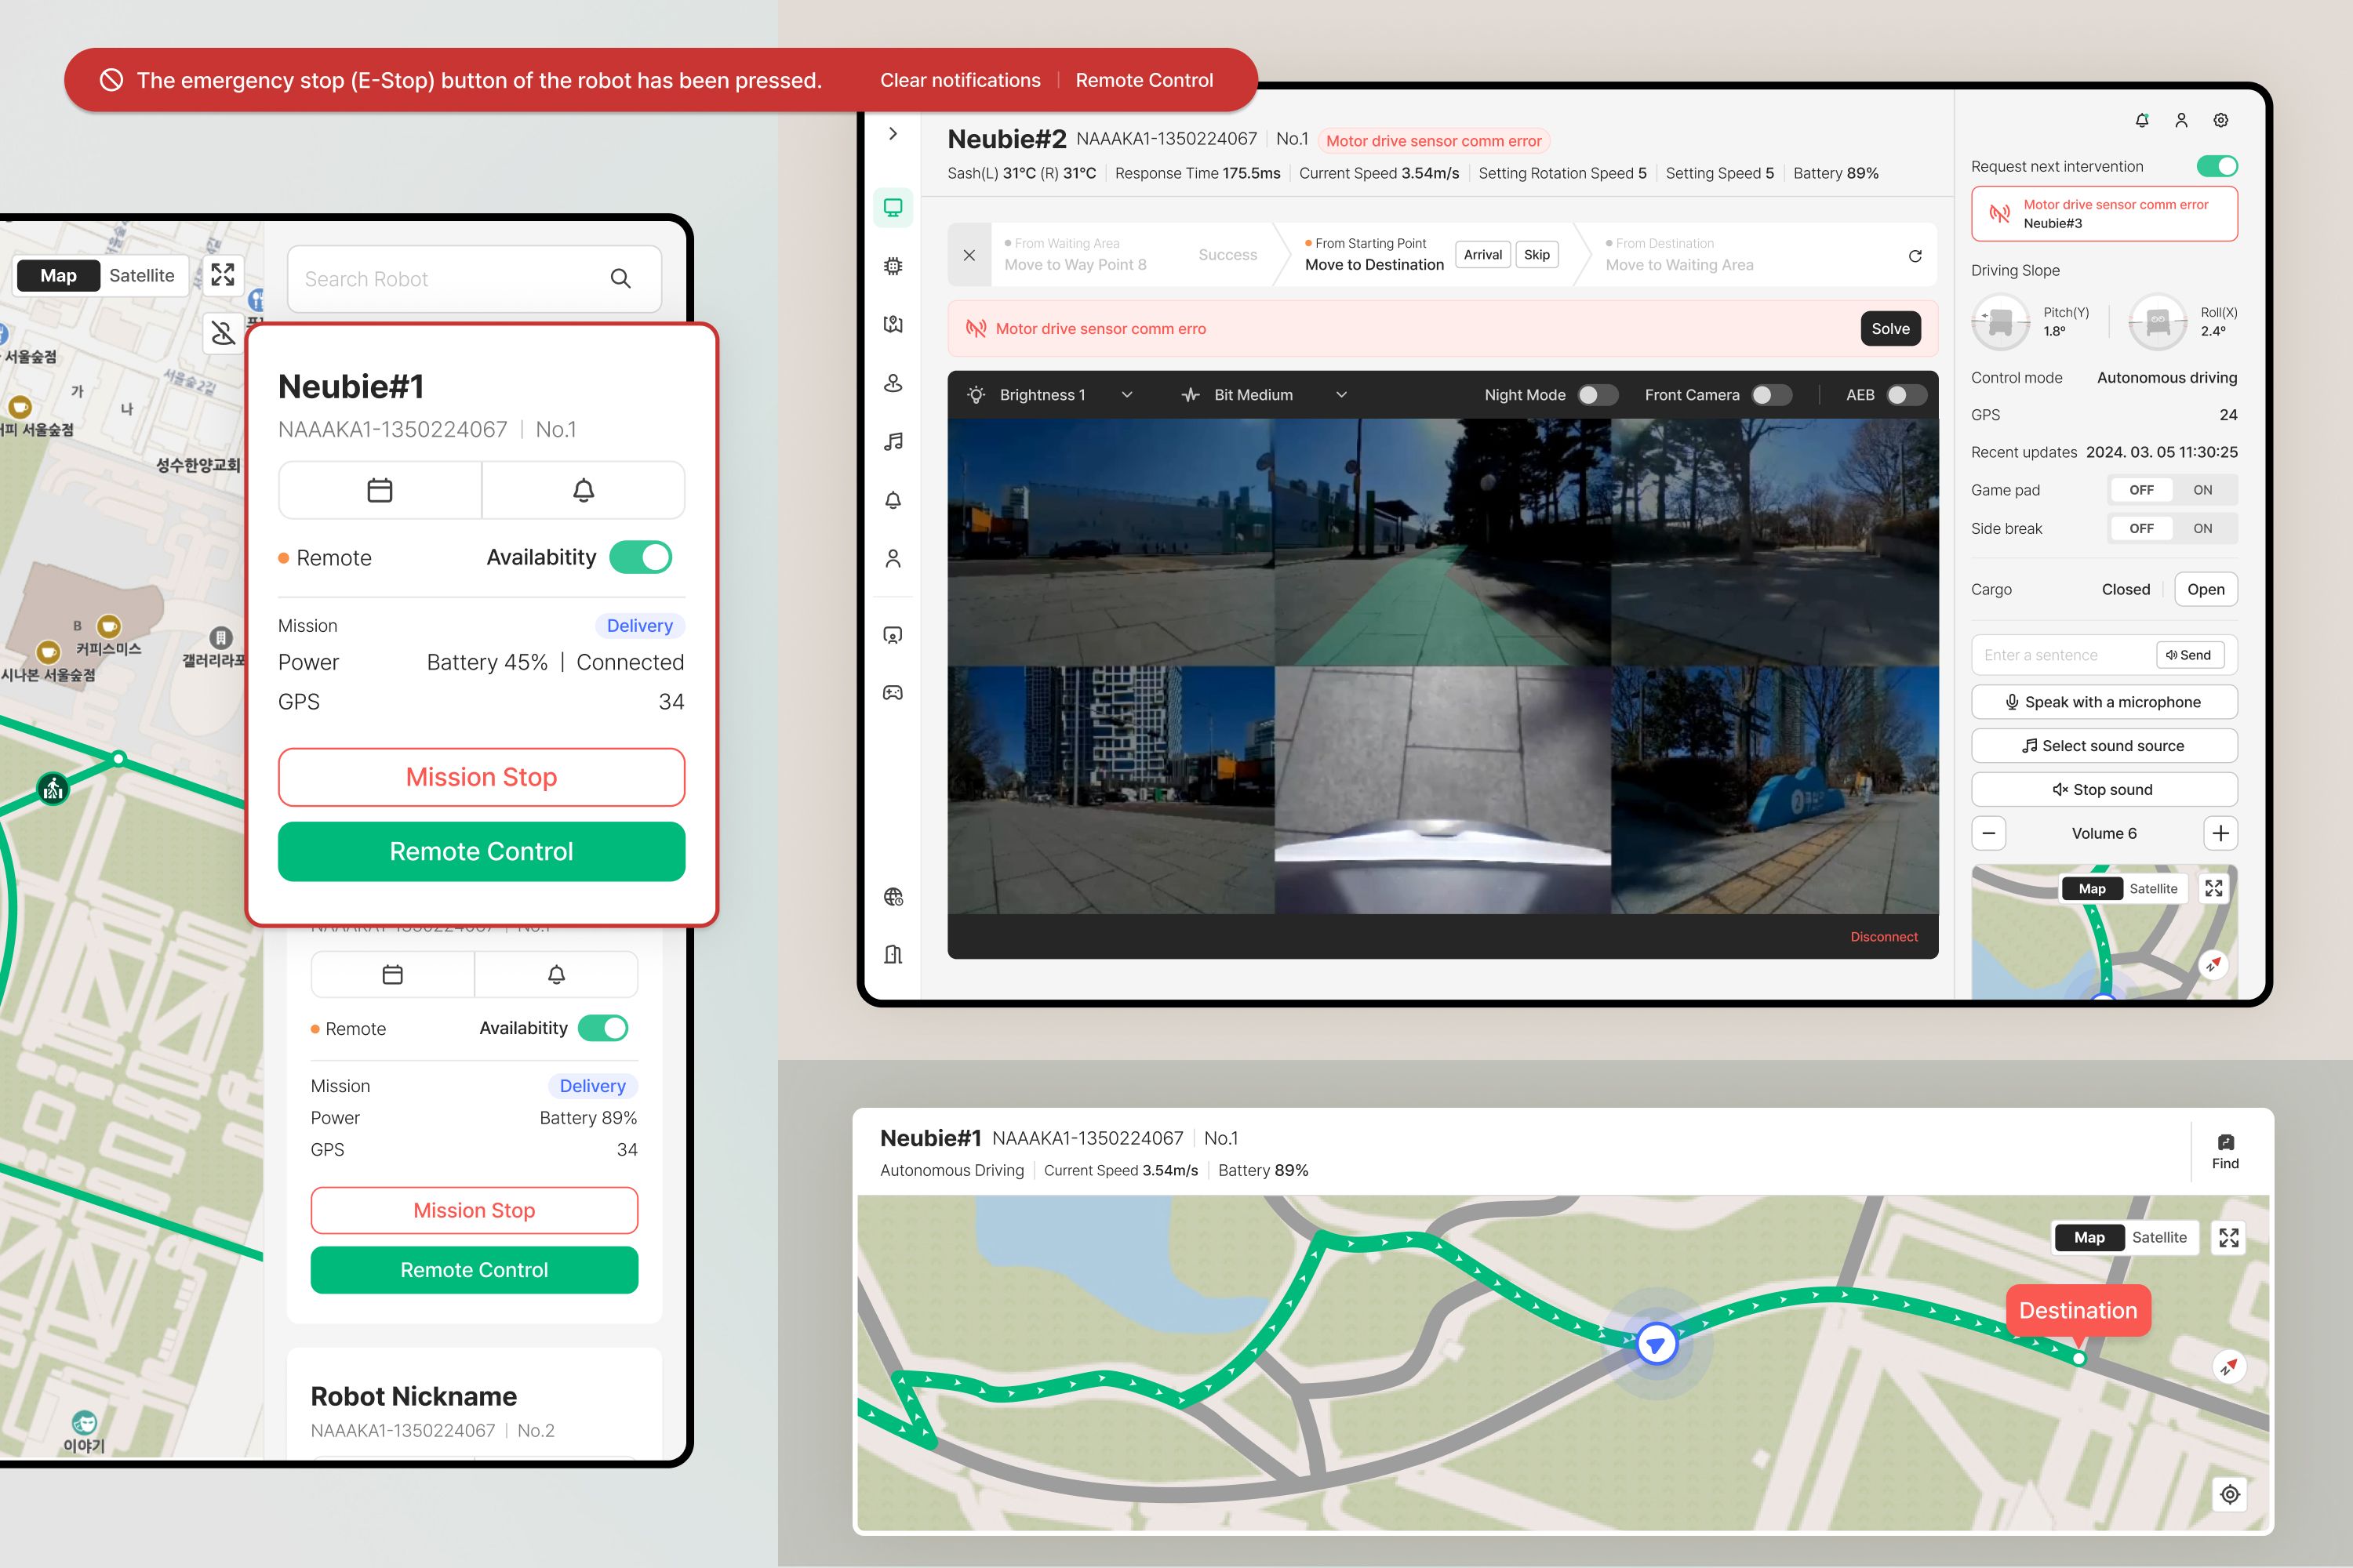Open the gamepad icon in sidebar
The width and height of the screenshot is (2353, 1568).
pyautogui.click(x=893, y=693)
